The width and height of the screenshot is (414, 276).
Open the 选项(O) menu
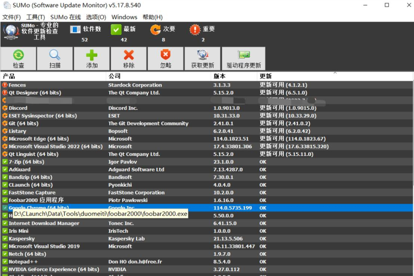[96, 17]
